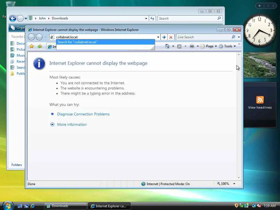Click the Downloads window Search box

coord(187,18)
